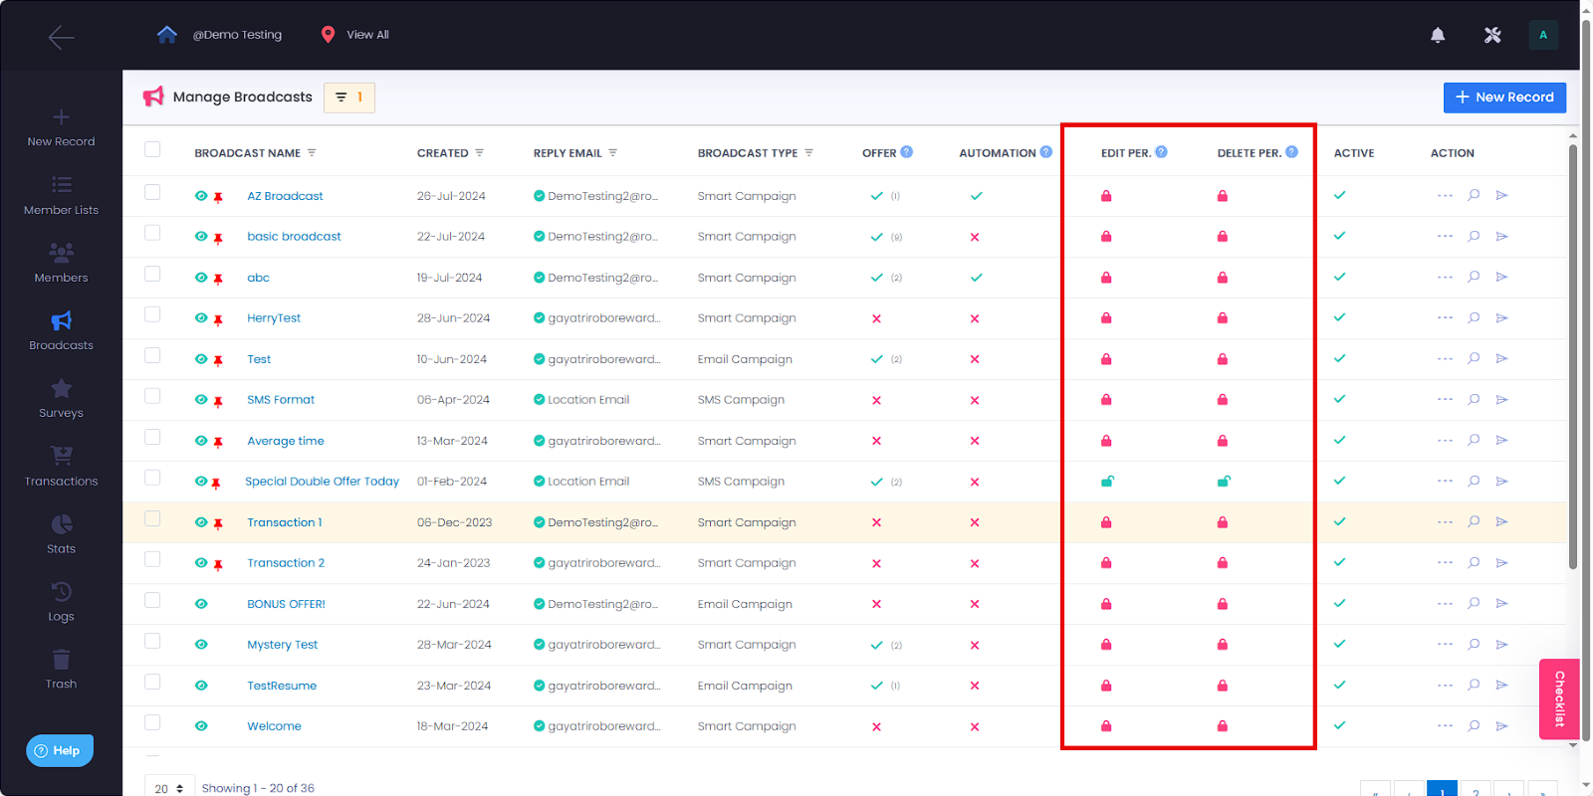
Task: Click the pin icon for Transaction 2
Action: (x=218, y=564)
